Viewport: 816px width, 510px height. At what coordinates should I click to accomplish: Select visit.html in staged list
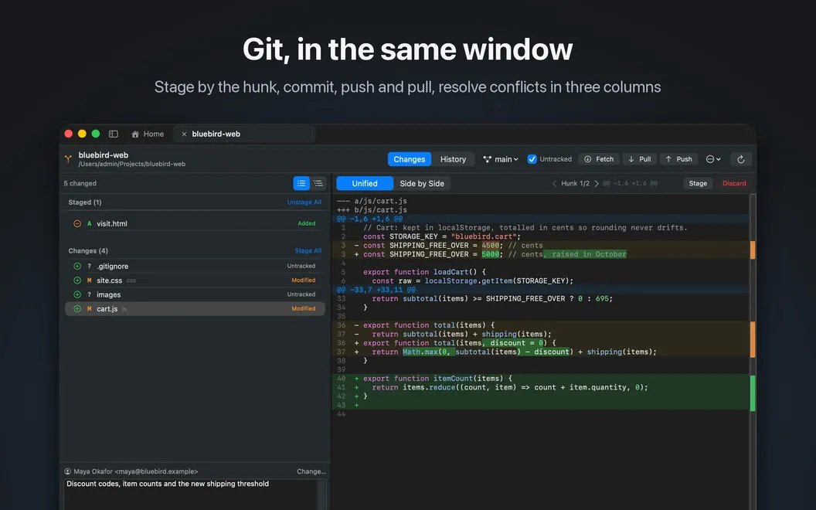pyautogui.click(x=195, y=223)
